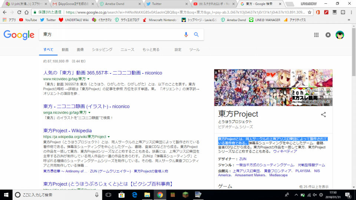Open Microsoft Store from the taskbar
Screen dimensions: 356x200
click(122, 195)
